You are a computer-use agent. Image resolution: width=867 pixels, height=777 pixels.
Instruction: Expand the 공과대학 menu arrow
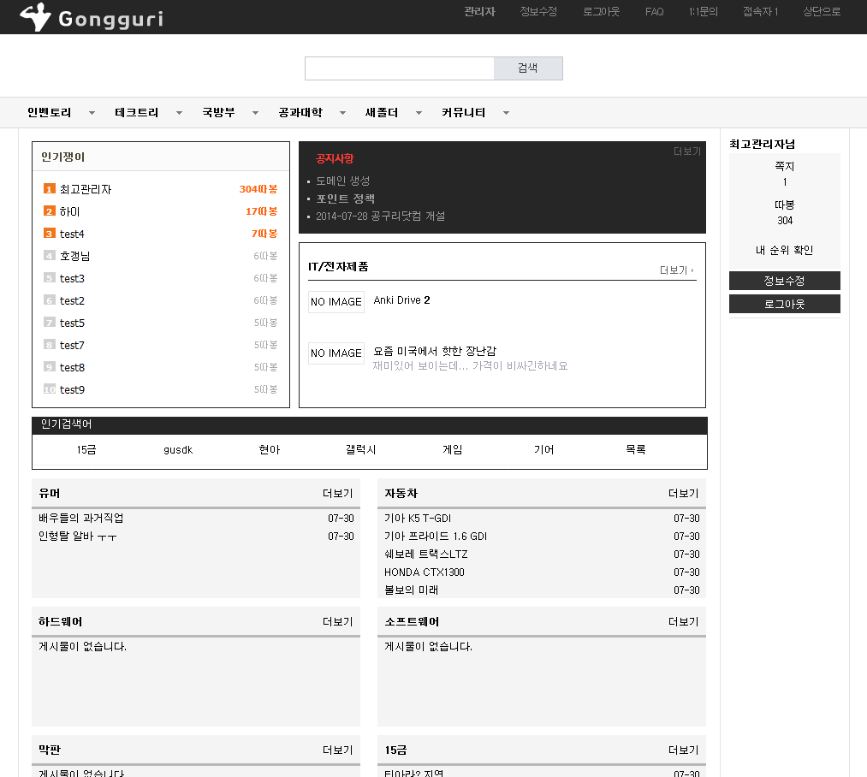pos(342,113)
